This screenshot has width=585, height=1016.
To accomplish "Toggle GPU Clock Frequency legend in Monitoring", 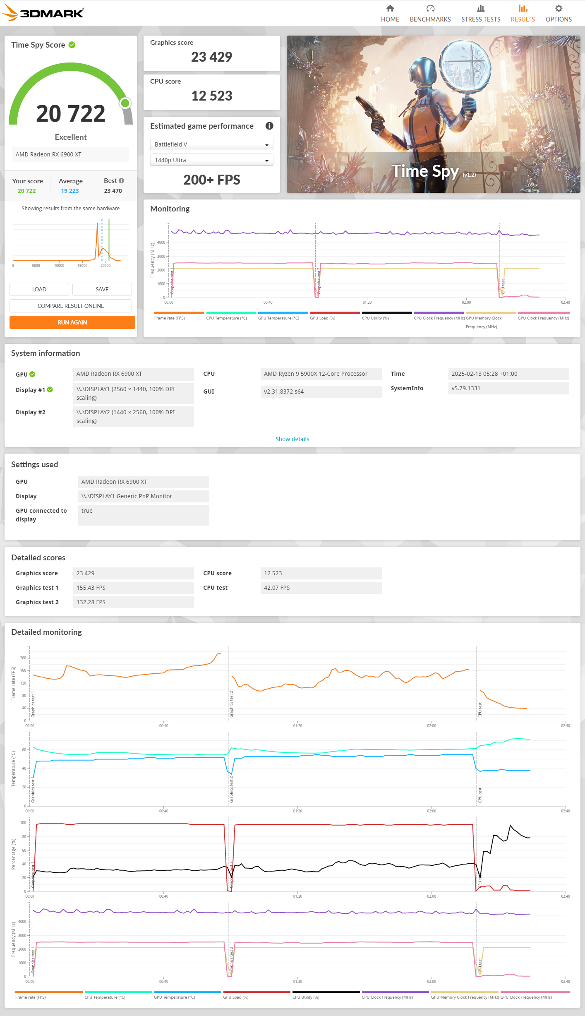I will [x=544, y=316].
